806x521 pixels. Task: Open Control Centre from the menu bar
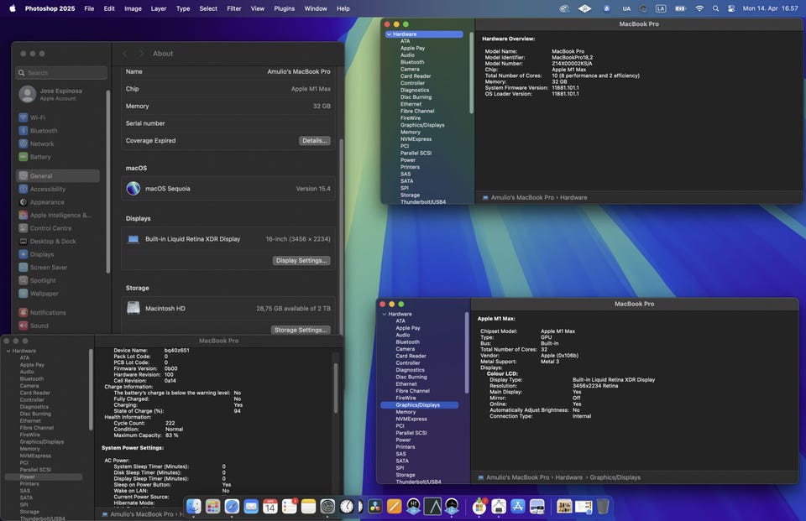(731, 8)
